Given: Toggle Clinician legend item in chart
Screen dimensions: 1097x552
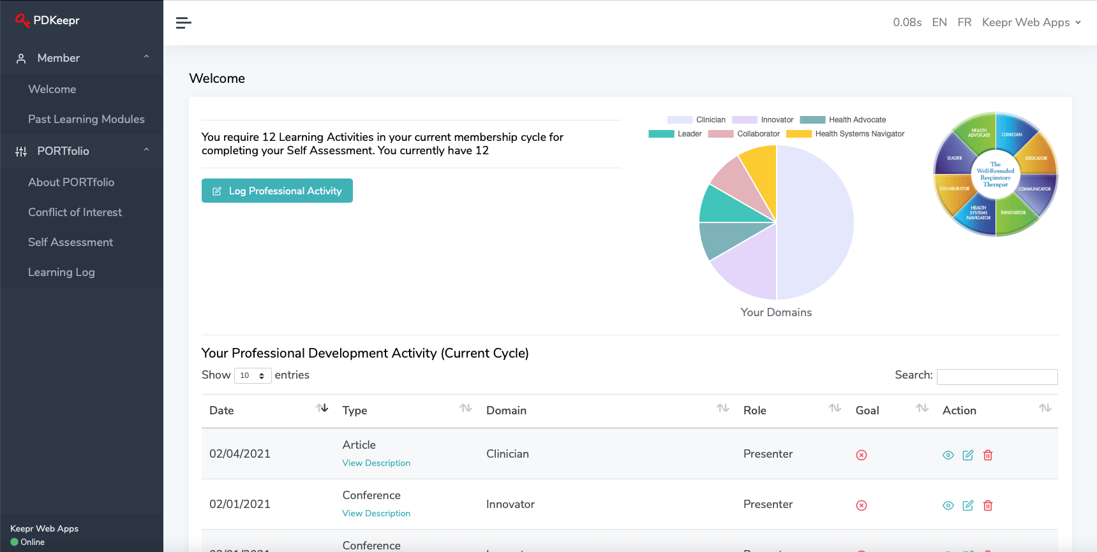Looking at the screenshot, I should [696, 120].
